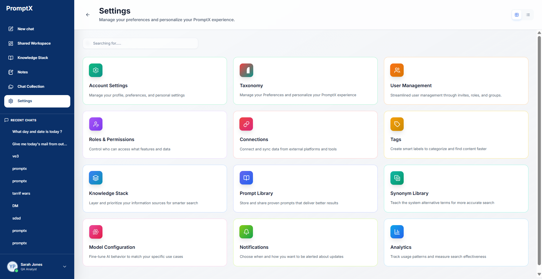Select the Model Configuration icon
Image resolution: width=542 pixels, height=279 pixels.
(x=95, y=232)
